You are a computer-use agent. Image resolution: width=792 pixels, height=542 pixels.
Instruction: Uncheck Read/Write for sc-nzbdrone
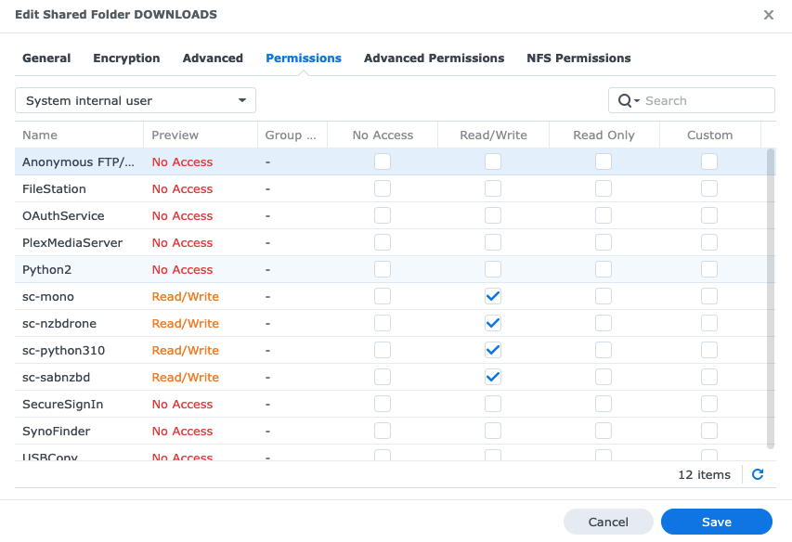point(493,324)
